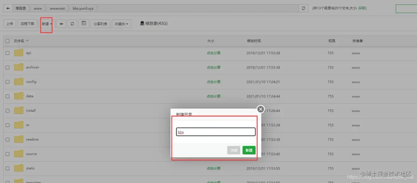Click 点击计算 for the static folder
Image resolution: width=417 pixels, height=183 pixels.
coord(214,168)
